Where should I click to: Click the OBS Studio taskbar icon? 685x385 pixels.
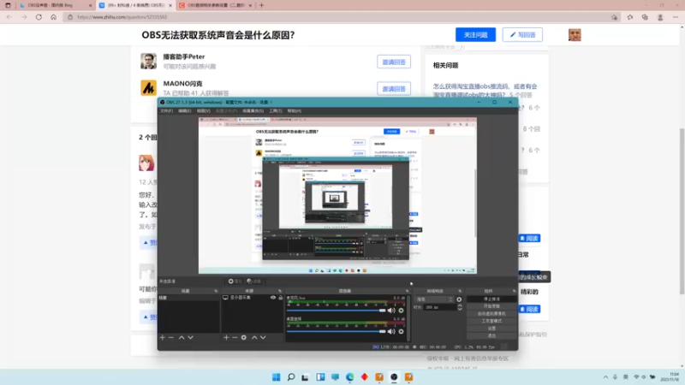[394, 377]
